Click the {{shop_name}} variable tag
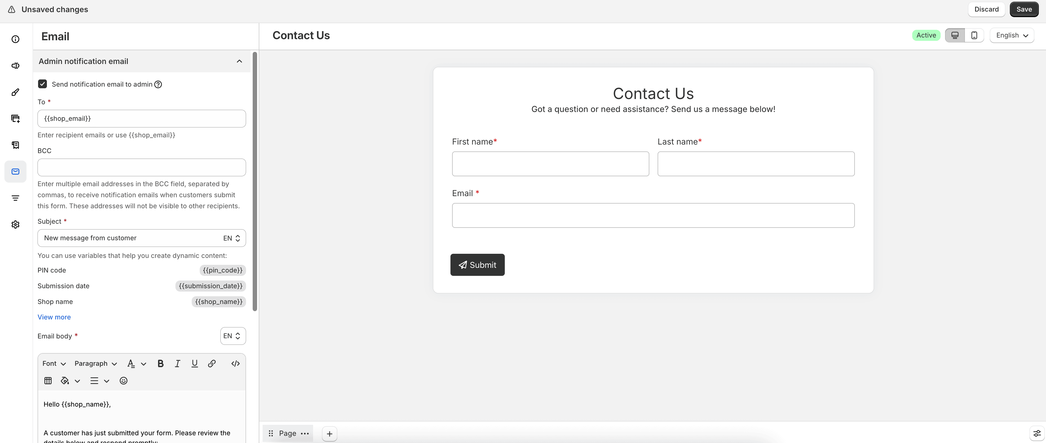 [x=218, y=302]
